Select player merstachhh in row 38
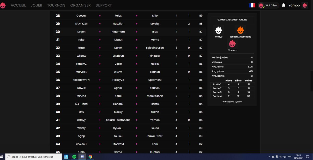 155,96
